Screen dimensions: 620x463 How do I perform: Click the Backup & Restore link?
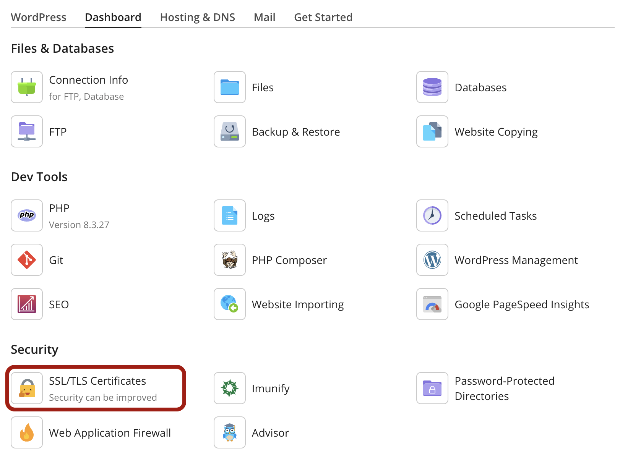pyautogui.click(x=296, y=132)
